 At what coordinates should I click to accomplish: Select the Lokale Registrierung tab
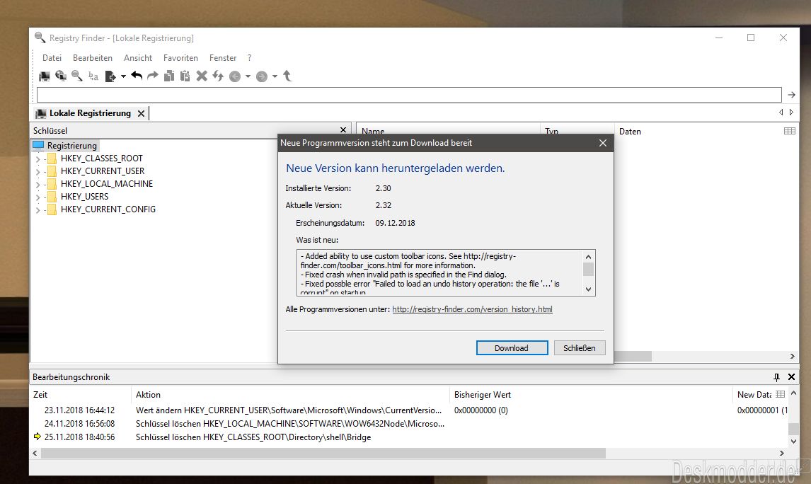point(89,113)
